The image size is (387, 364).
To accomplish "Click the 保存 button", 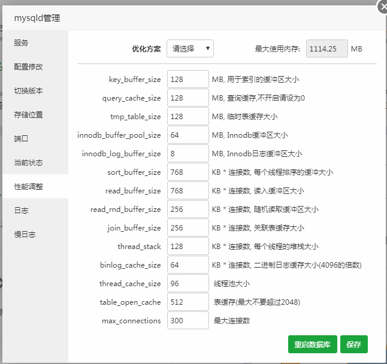I will pos(354,344).
